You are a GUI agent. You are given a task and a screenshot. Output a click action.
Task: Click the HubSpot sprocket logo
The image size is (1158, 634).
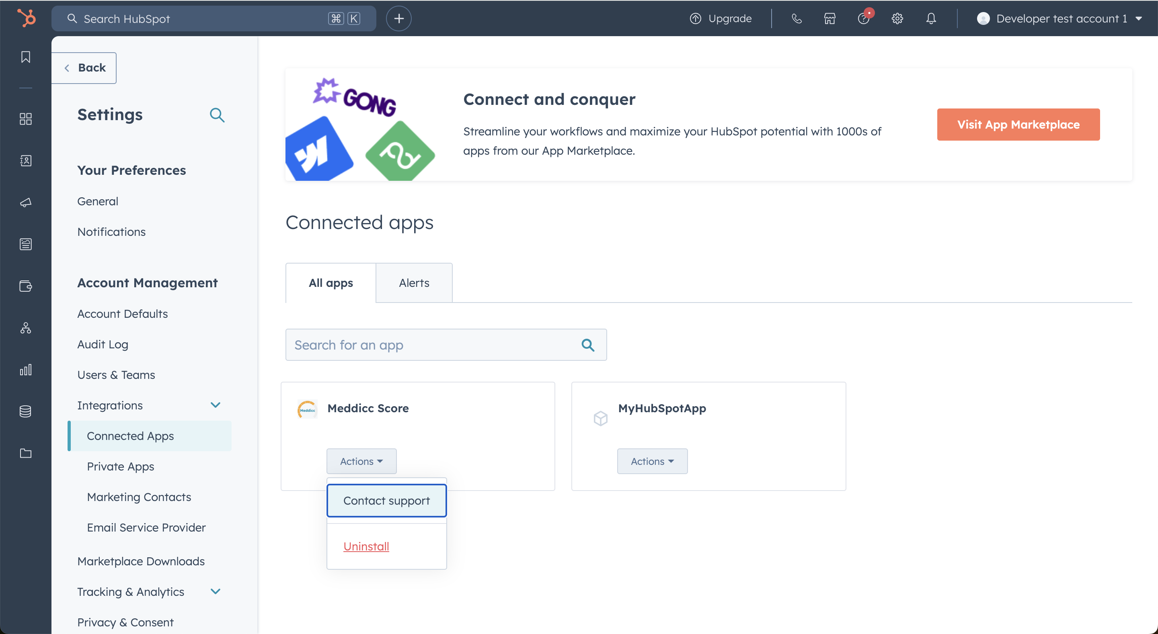(x=26, y=18)
